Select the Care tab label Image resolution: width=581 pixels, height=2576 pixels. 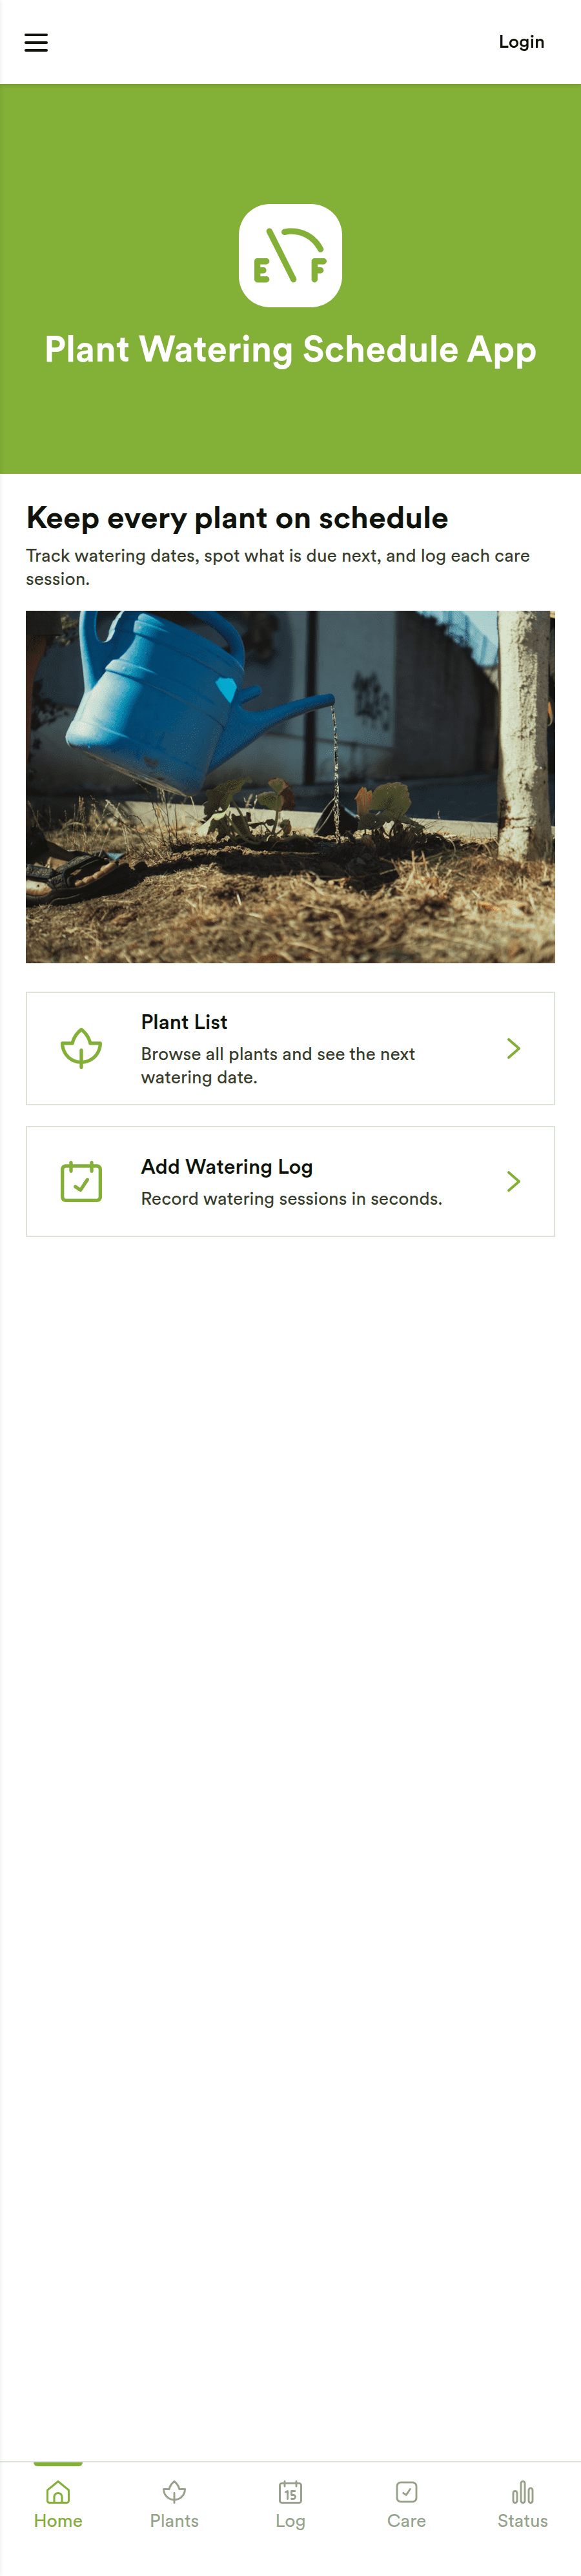click(x=406, y=2521)
